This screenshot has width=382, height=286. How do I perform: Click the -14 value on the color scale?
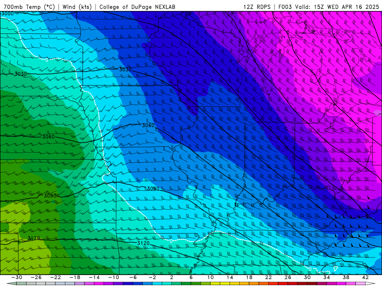(94, 277)
